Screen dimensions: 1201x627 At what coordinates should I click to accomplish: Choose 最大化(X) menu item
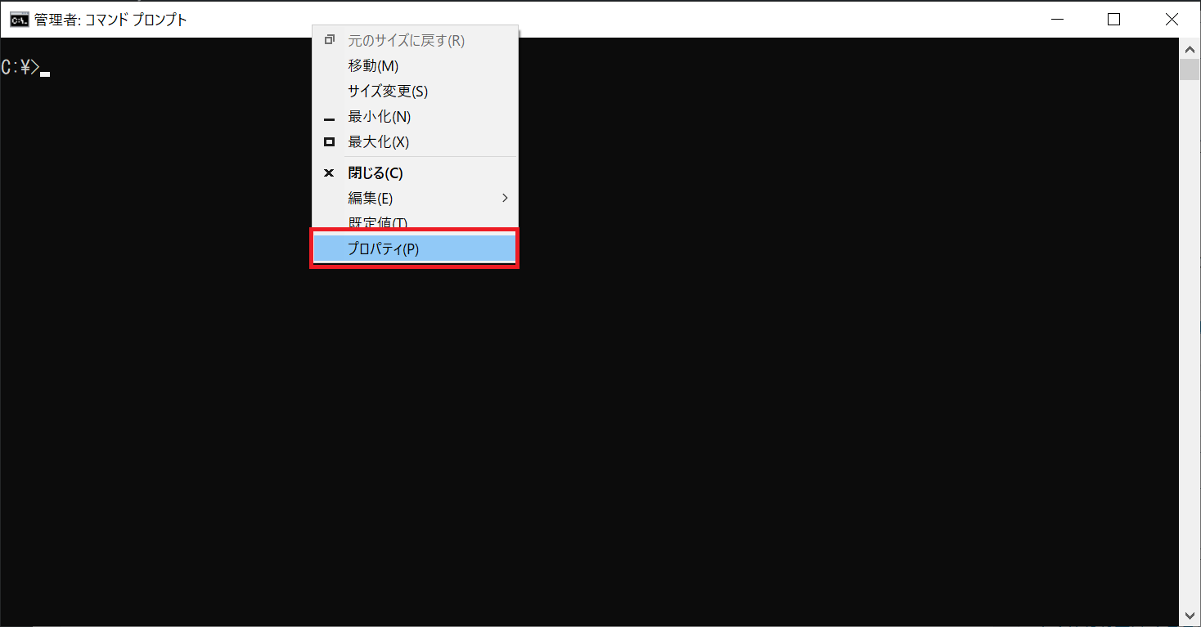tap(415, 141)
